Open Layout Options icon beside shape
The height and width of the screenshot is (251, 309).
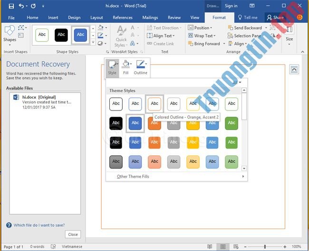tap(294, 70)
